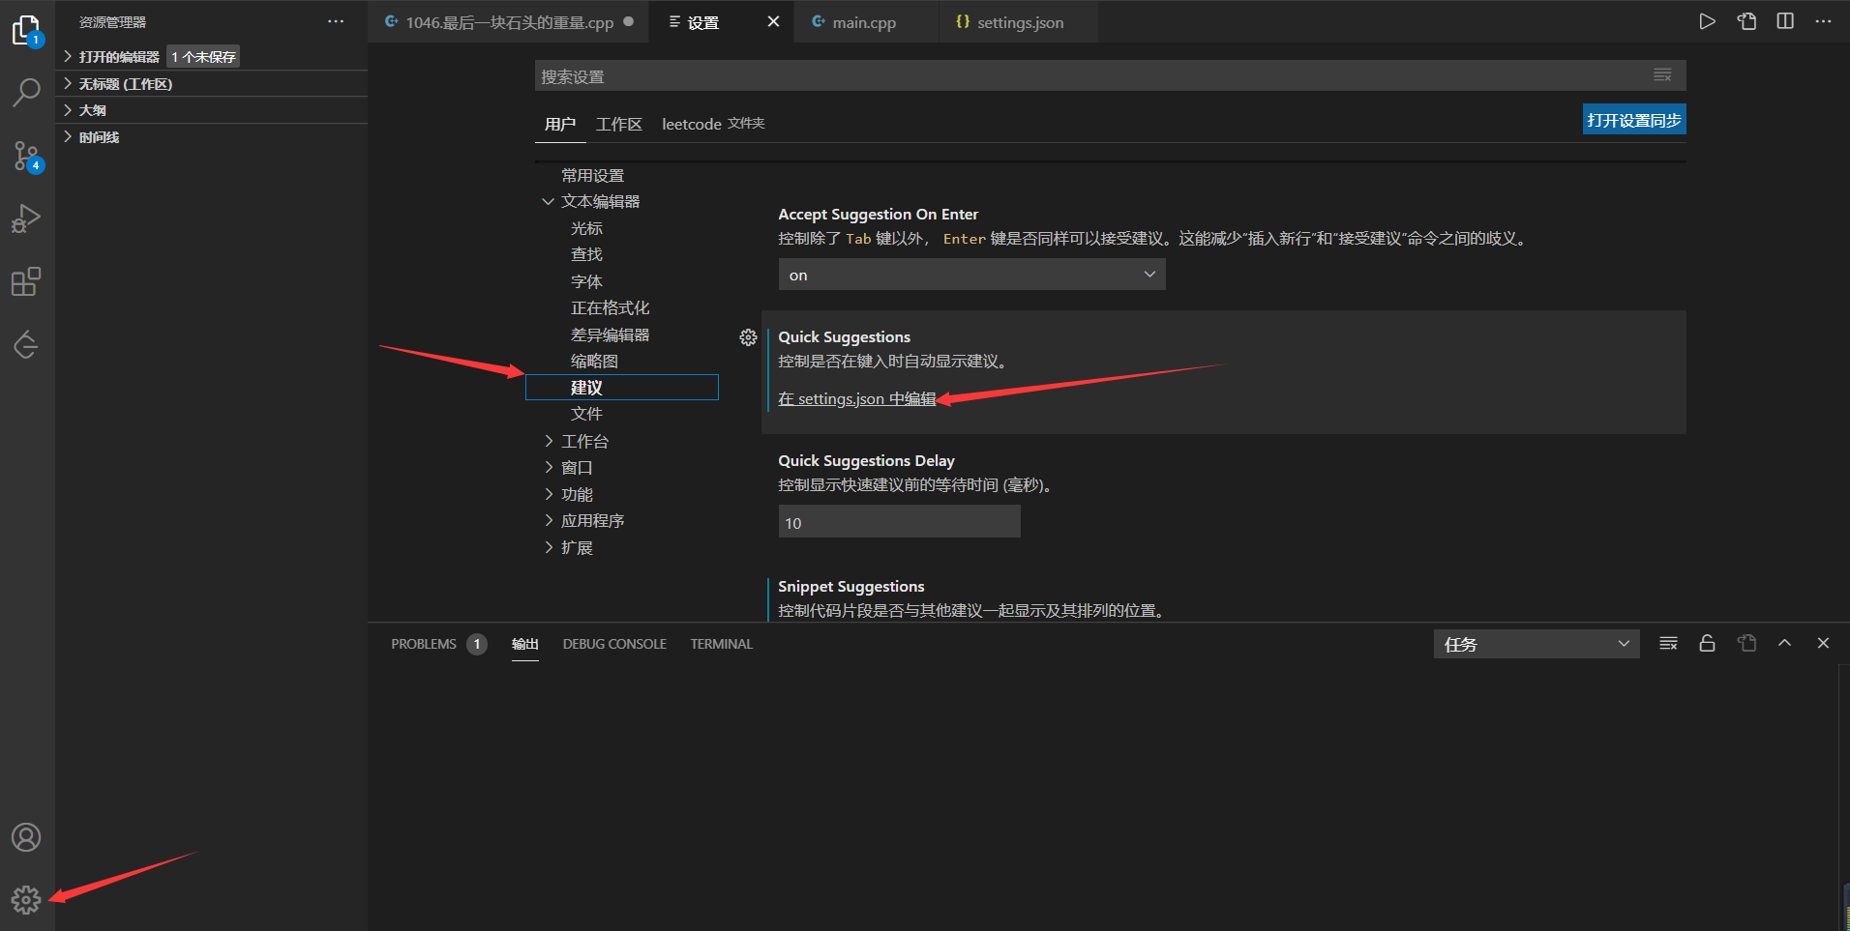
Task: Click the 打开设置同步 button
Action: [1633, 119]
